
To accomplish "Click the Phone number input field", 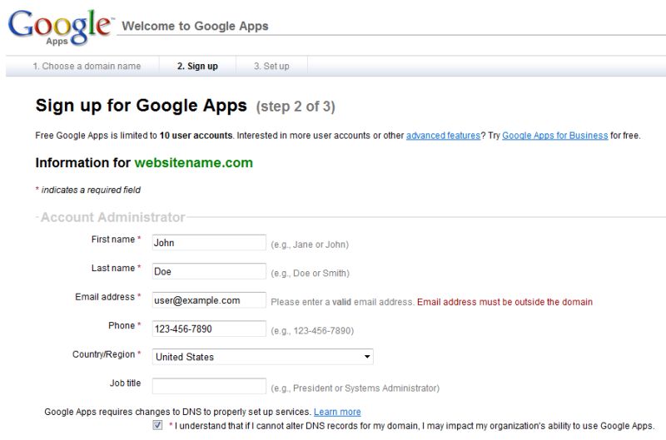I will tap(209, 329).
